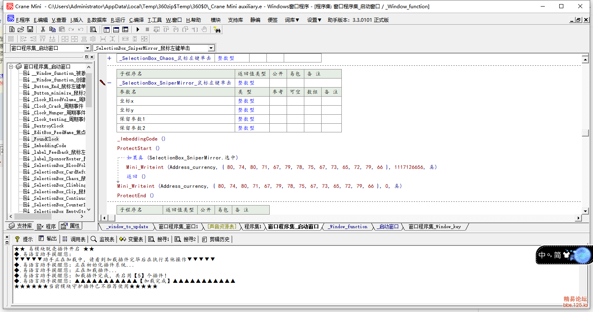The image size is (593, 312).
Task: Collapse the _SelectionBox_SniperMirror subroutine with minus sign
Action: pos(110,83)
